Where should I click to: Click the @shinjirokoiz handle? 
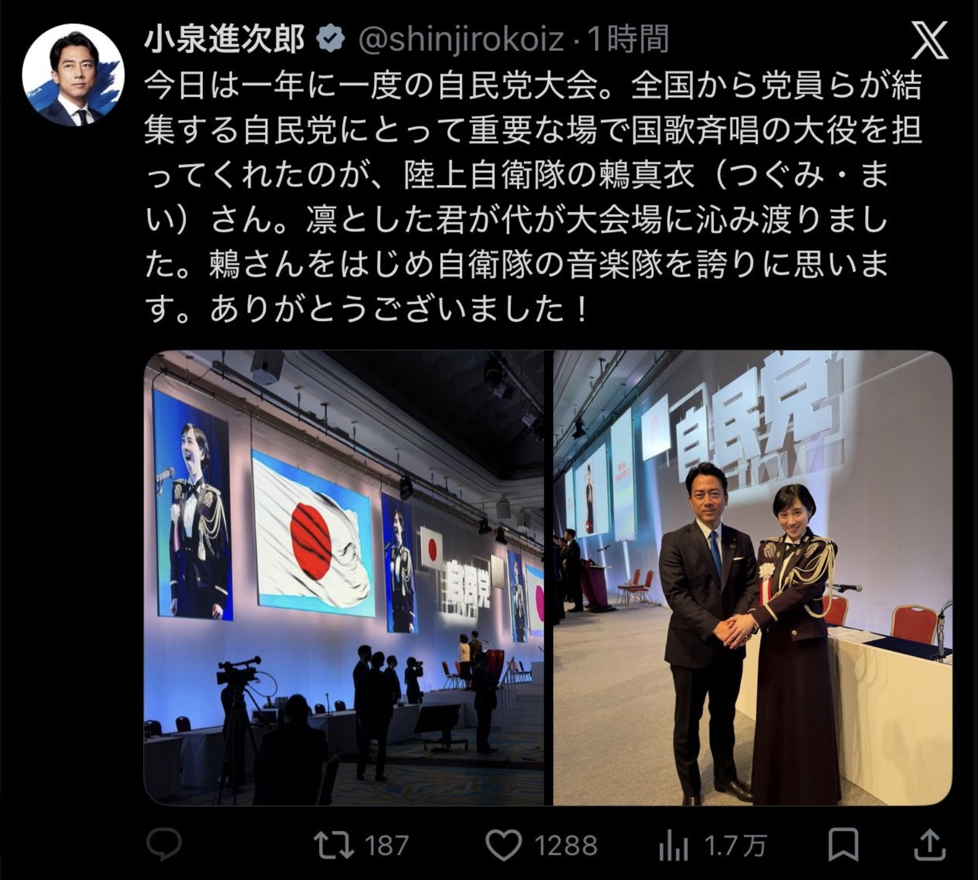[x=460, y=40]
